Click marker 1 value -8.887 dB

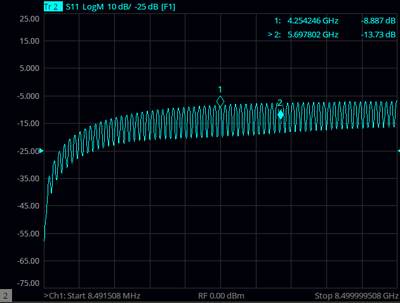(x=378, y=21)
